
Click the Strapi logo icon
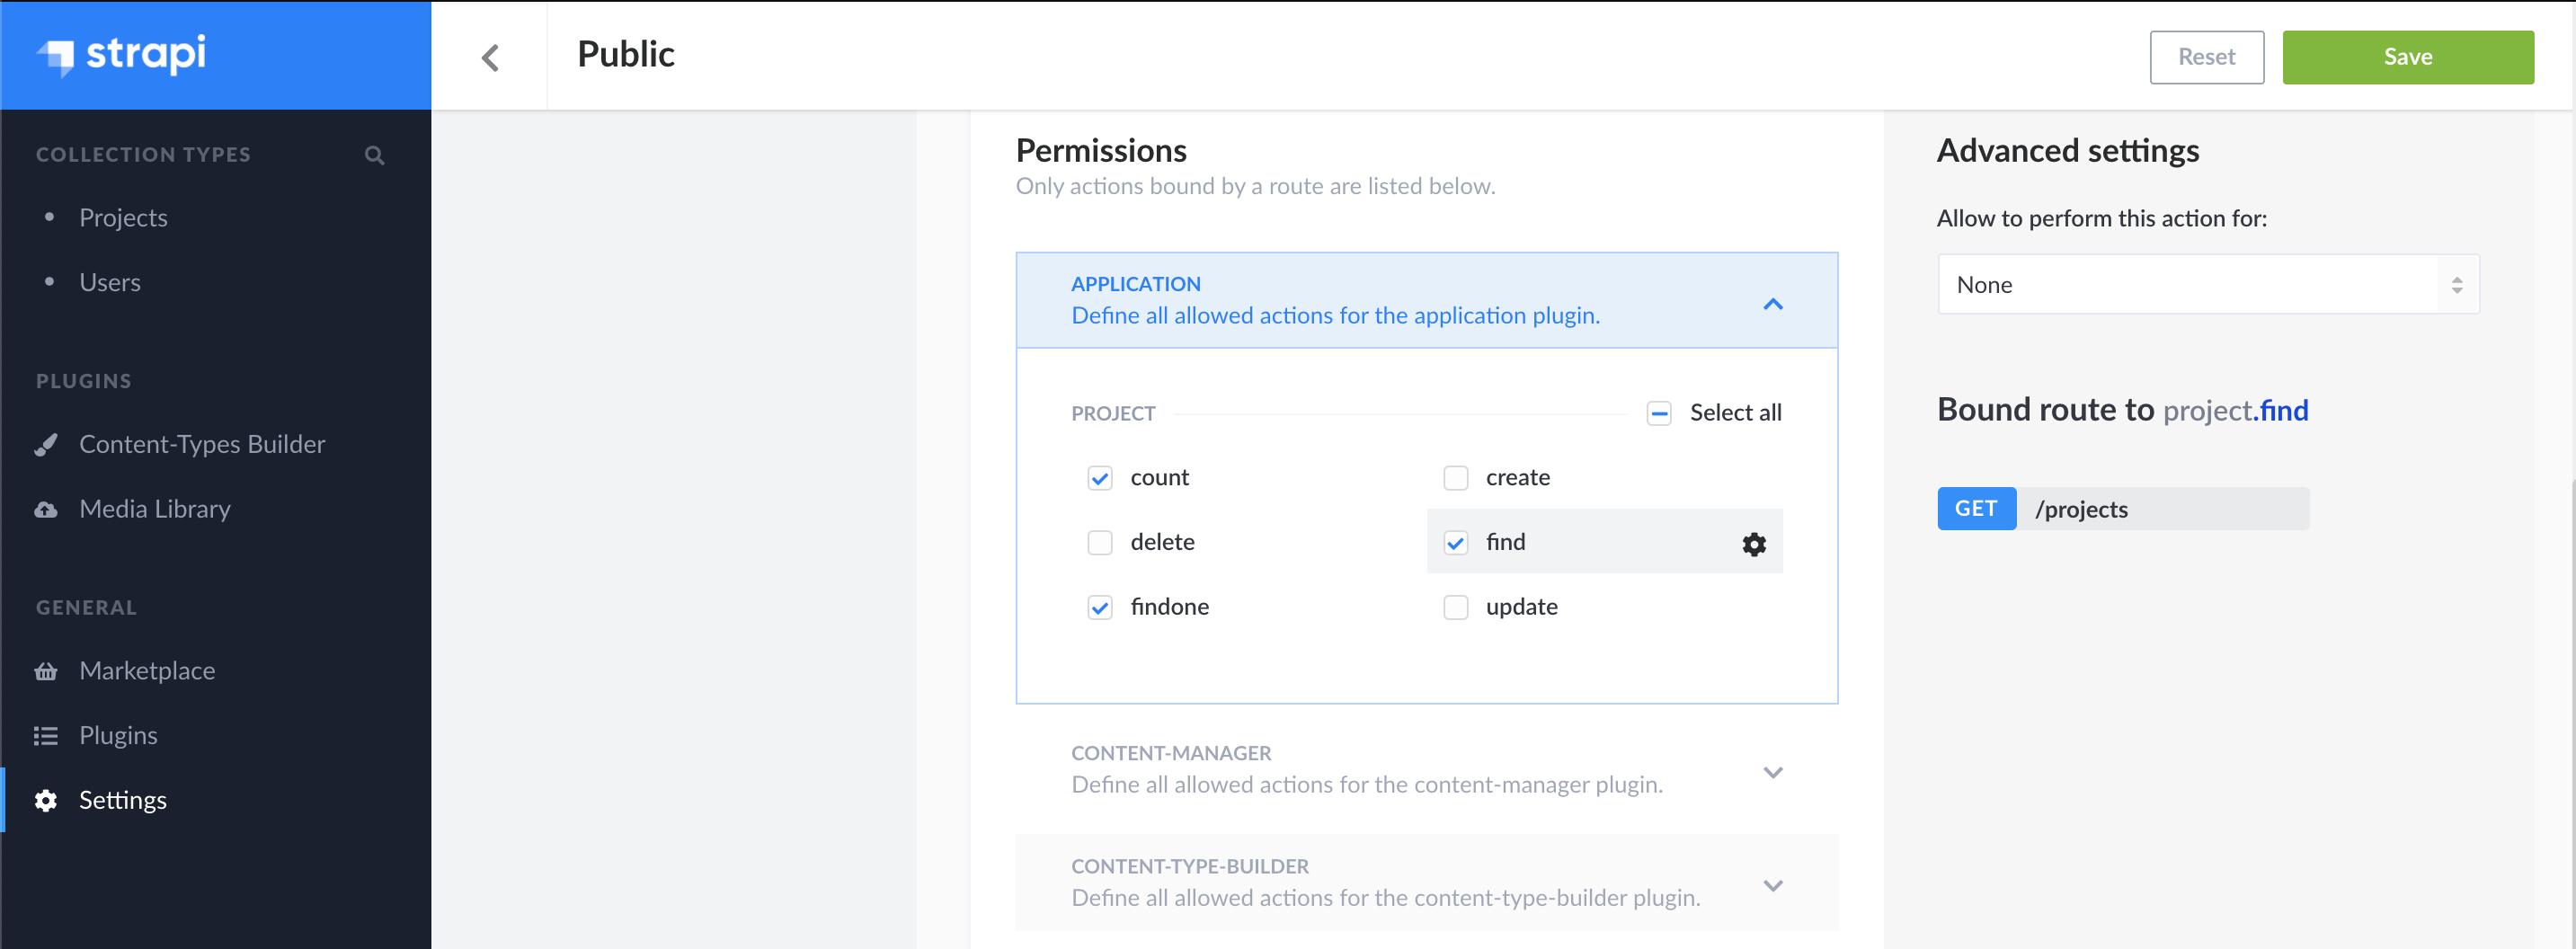[x=57, y=56]
